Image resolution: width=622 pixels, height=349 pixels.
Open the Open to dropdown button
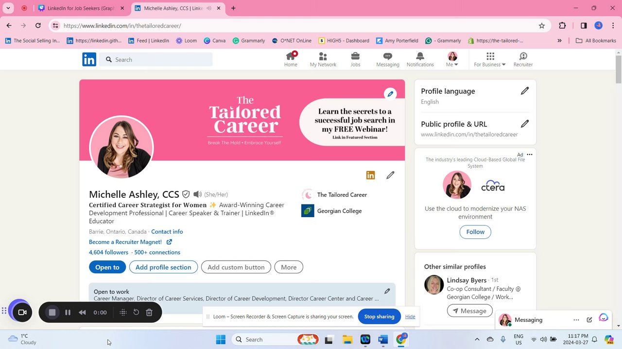[107, 267]
